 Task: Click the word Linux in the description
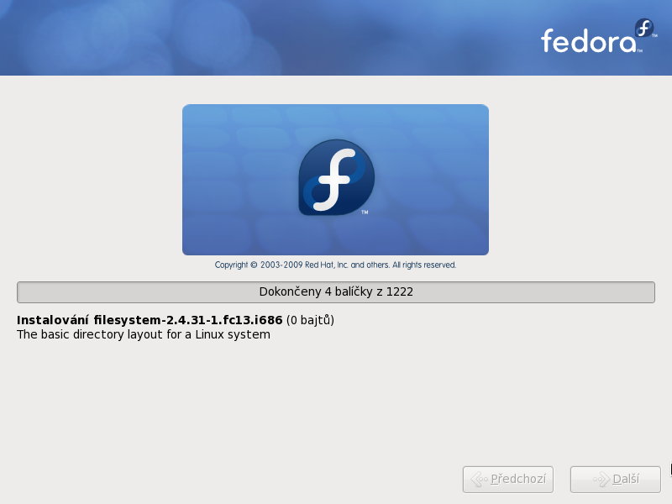210,334
